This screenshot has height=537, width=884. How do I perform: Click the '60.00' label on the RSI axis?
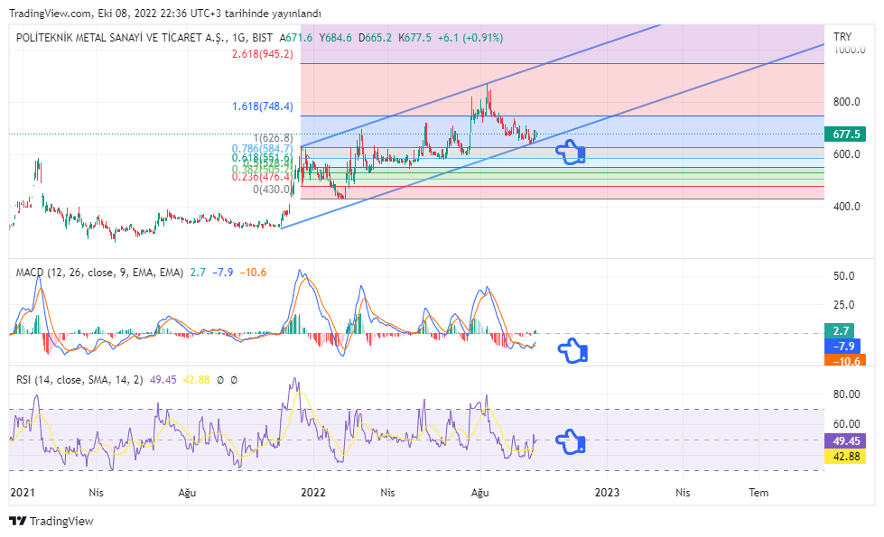847,424
